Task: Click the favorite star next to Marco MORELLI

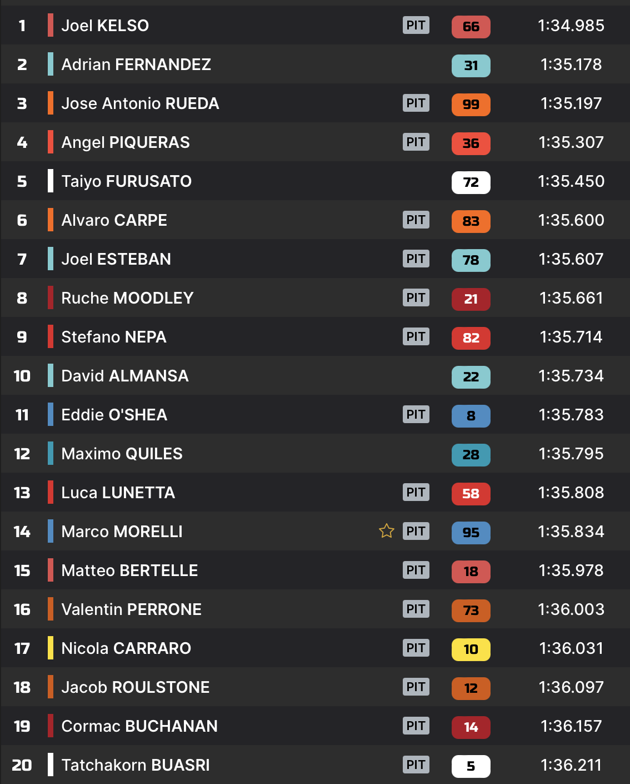Action: pos(386,531)
